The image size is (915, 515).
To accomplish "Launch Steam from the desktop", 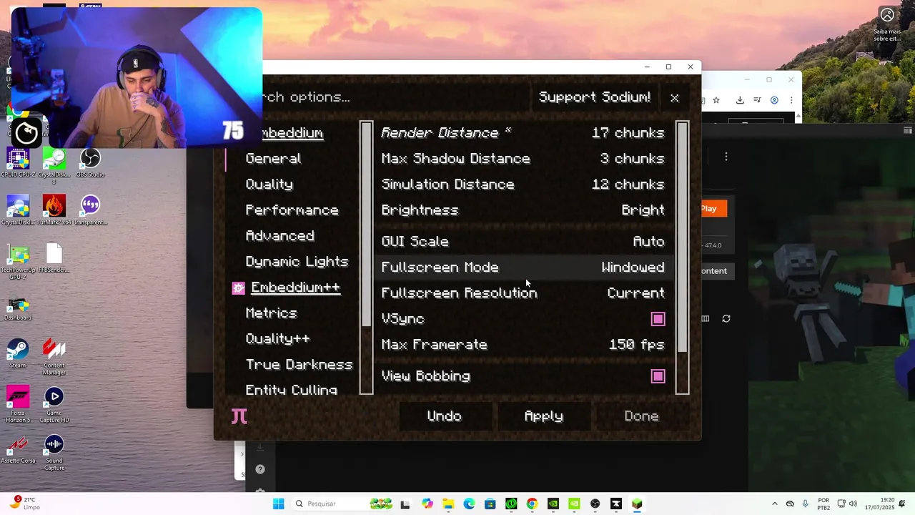I will click(x=18, y=353).
